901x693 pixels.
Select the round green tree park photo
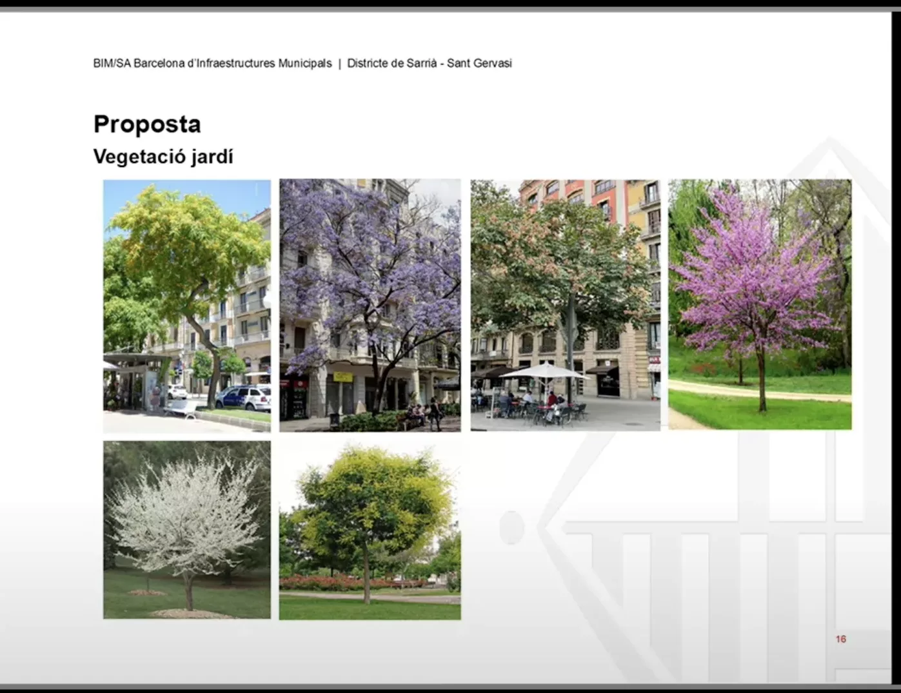pyautogui.click(x=370, y=531)
